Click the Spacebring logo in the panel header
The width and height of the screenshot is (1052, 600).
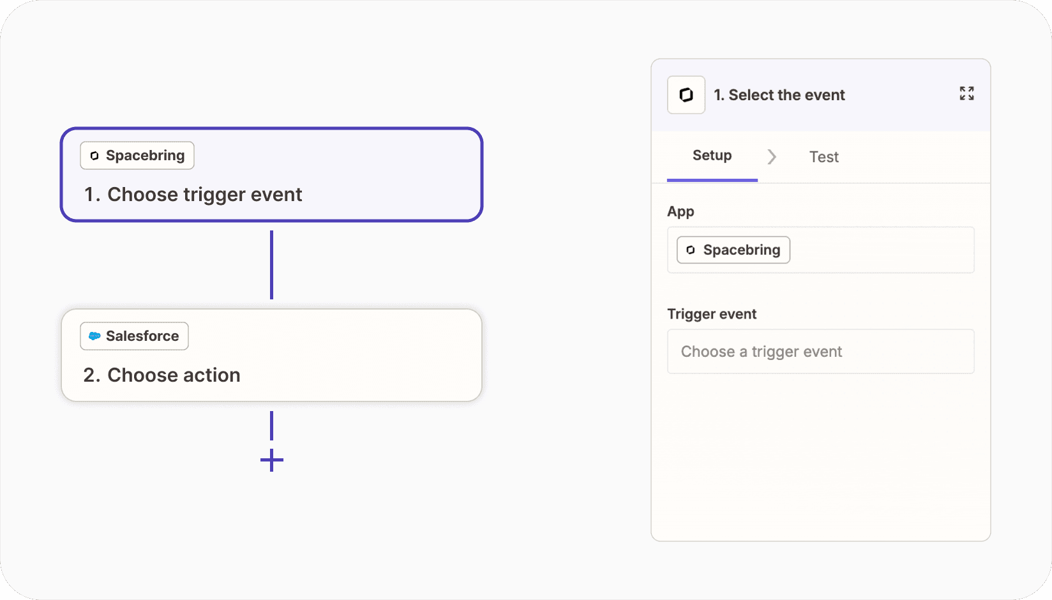[686, 95]
